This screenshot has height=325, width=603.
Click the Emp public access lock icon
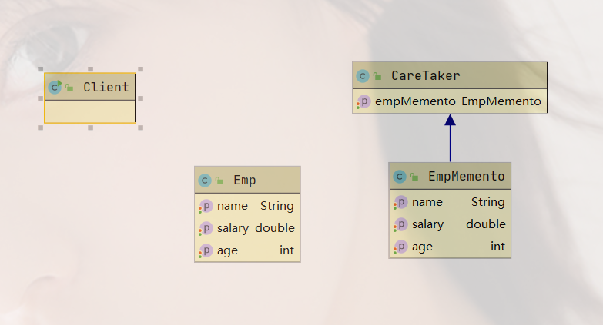click(x=219, y=181)
